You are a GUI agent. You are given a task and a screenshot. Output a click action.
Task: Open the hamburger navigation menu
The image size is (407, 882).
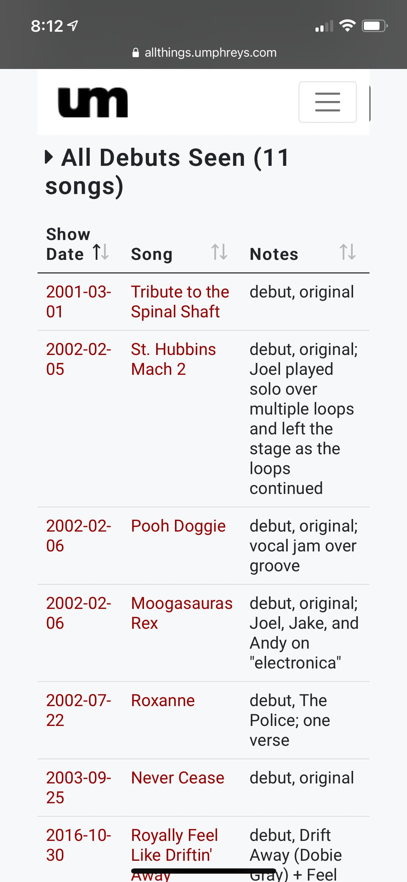point(327,102)
